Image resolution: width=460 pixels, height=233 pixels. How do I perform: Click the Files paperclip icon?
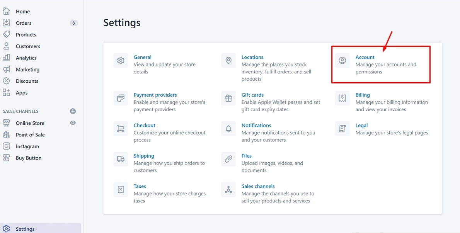(228, 159)
